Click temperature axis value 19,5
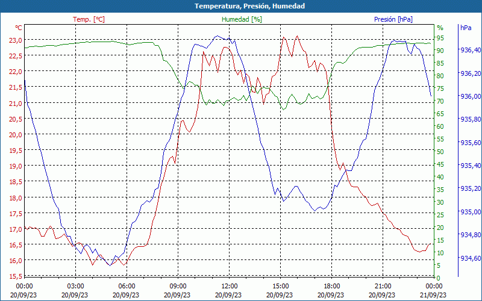Screen dimensions: 482x301 click(x=14, y=150)
